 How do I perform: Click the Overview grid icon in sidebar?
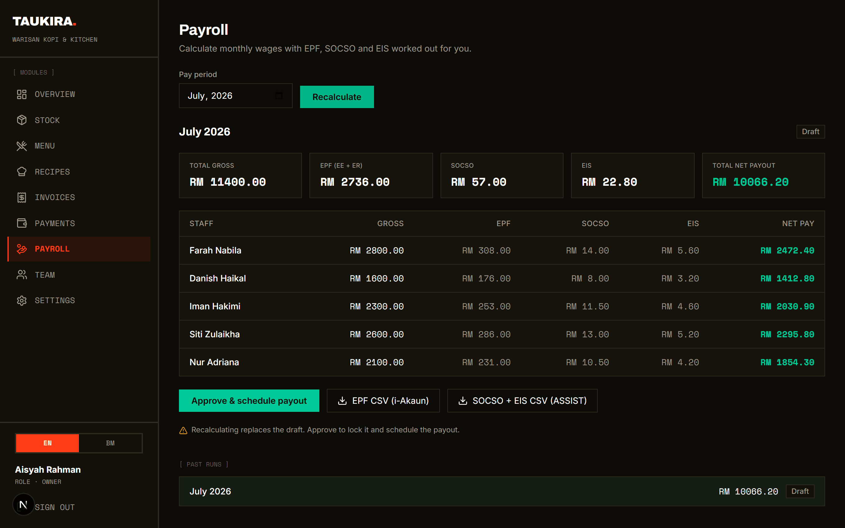click(22, 94)
